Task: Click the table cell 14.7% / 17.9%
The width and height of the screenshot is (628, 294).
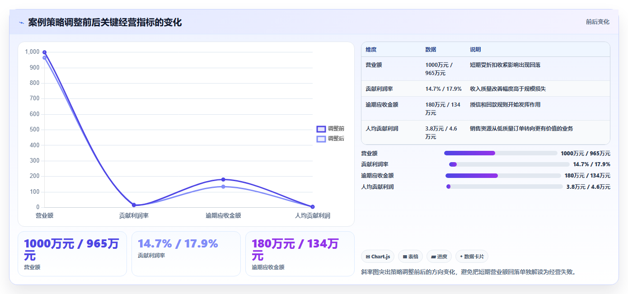Action: click(x=443, y=89)
